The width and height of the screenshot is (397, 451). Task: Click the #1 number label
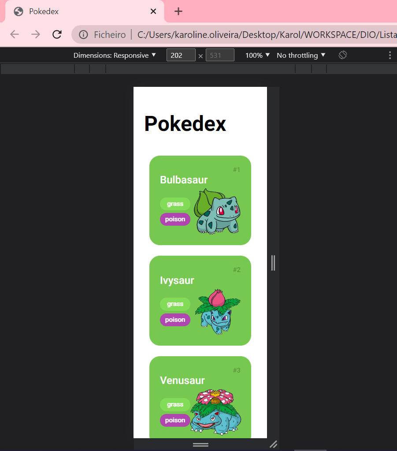(236, 170)
